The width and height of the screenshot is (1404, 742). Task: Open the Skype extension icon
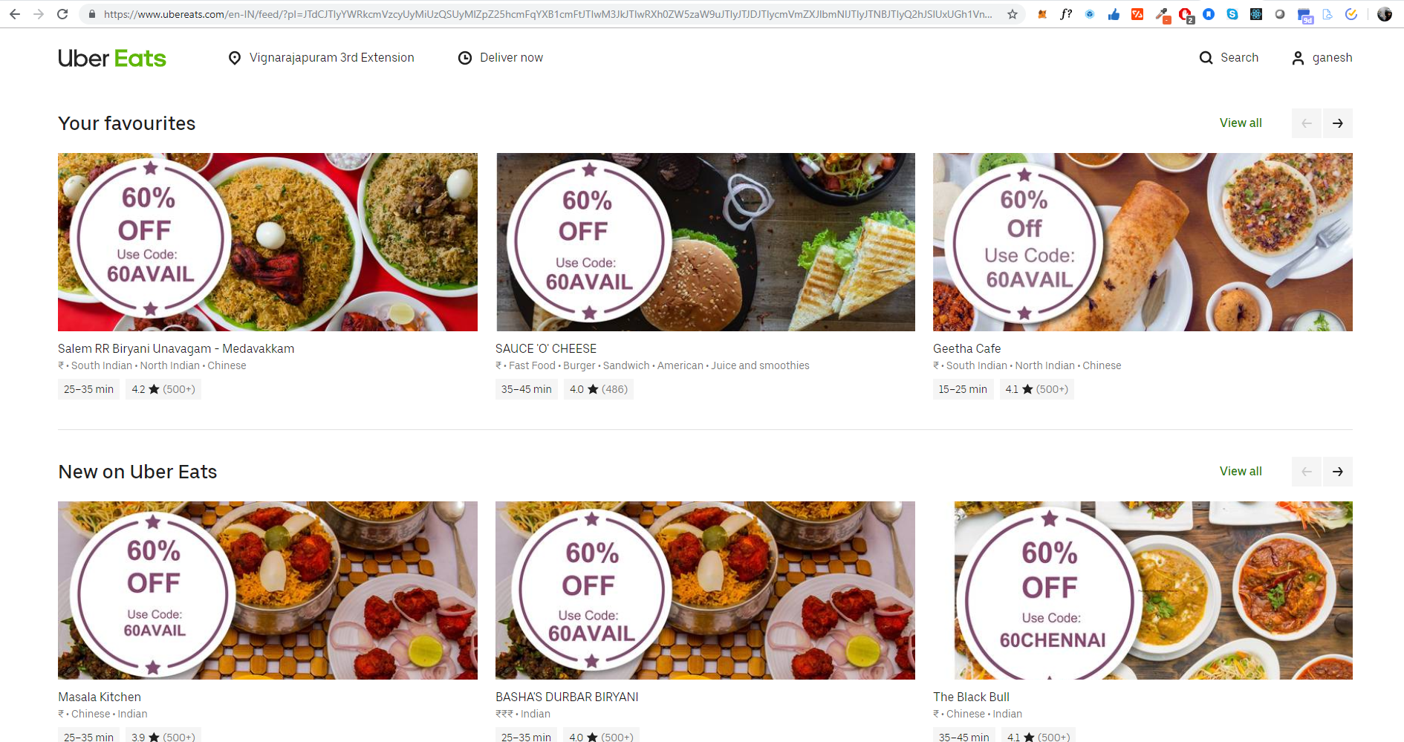coord(1232,14)
